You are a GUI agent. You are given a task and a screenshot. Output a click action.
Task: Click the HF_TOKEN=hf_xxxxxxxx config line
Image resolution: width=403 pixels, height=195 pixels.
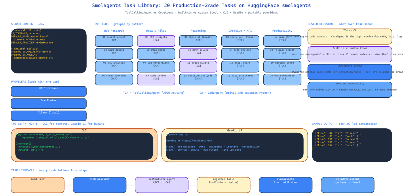[x=25, y=33]
